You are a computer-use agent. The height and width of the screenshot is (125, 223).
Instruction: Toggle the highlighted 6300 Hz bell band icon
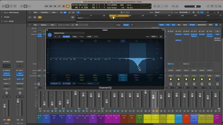123,41
